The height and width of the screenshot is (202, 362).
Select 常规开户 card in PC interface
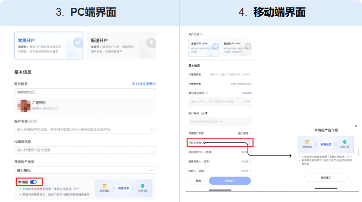[49, 46]
